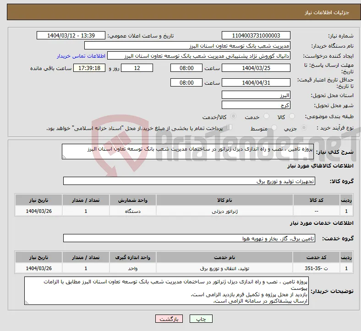The height and width of the screenshot is (331, 361).
Task: Click the چاپ (print) button
Action: click(201, 319)
